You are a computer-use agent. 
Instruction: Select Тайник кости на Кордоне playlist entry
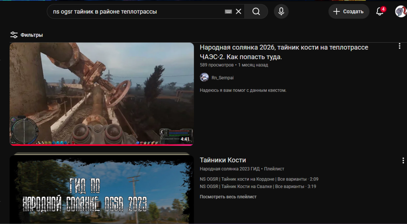(259, 179)
